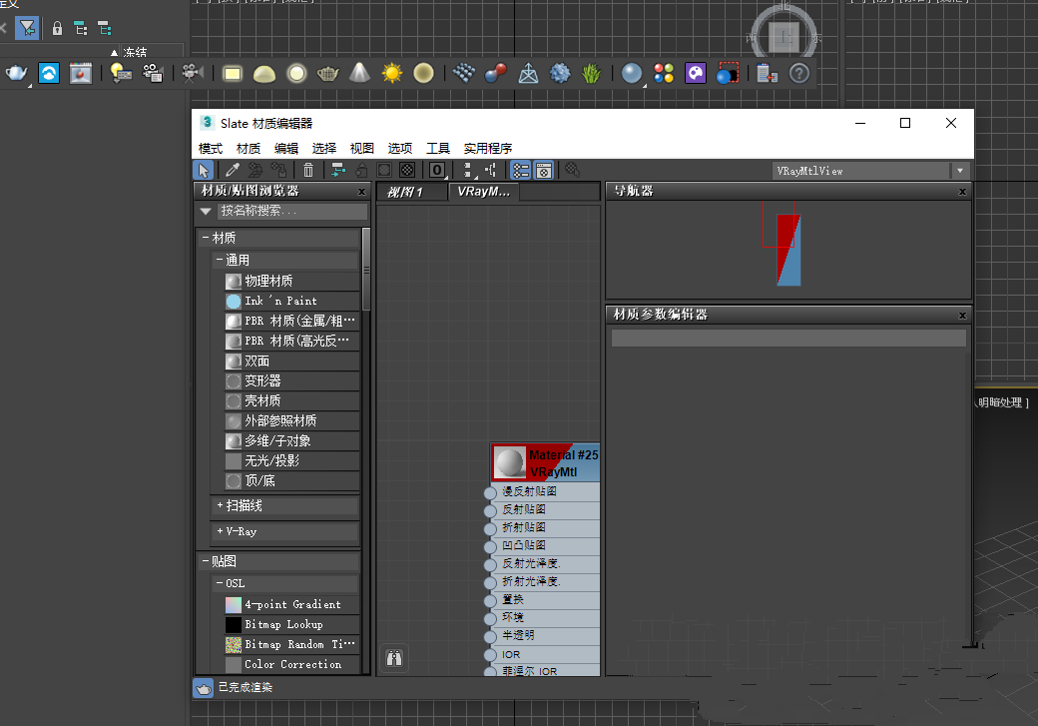Image resolution: width=1038 pixels, height=726 pixels.
Task: Lay out children icon in Slate toolbar
Action: point(490,170)
